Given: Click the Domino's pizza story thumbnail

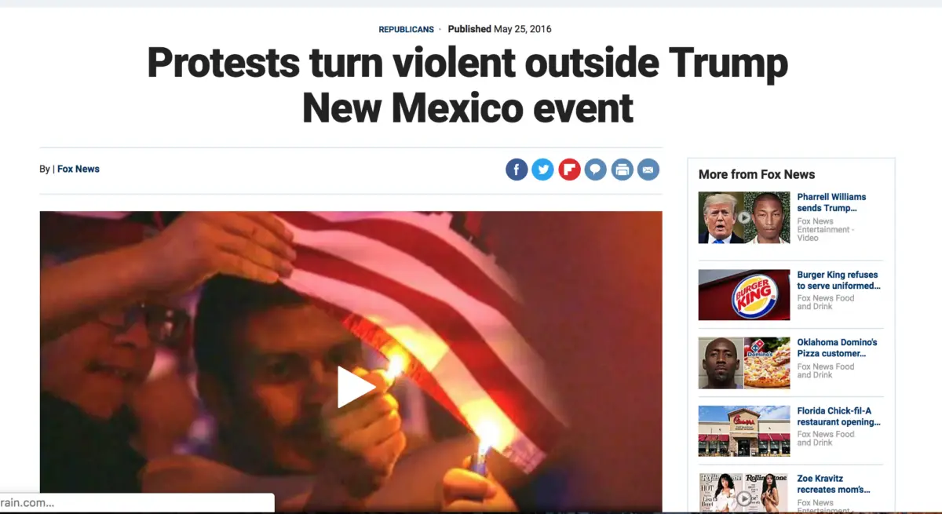Looking at the screenshot, I should [x=744, y=363].
